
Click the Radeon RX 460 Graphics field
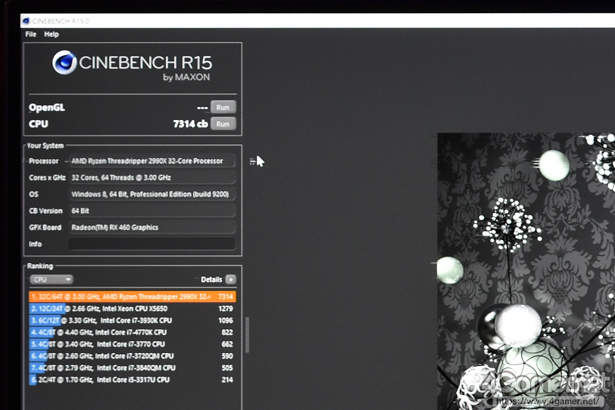152,228
